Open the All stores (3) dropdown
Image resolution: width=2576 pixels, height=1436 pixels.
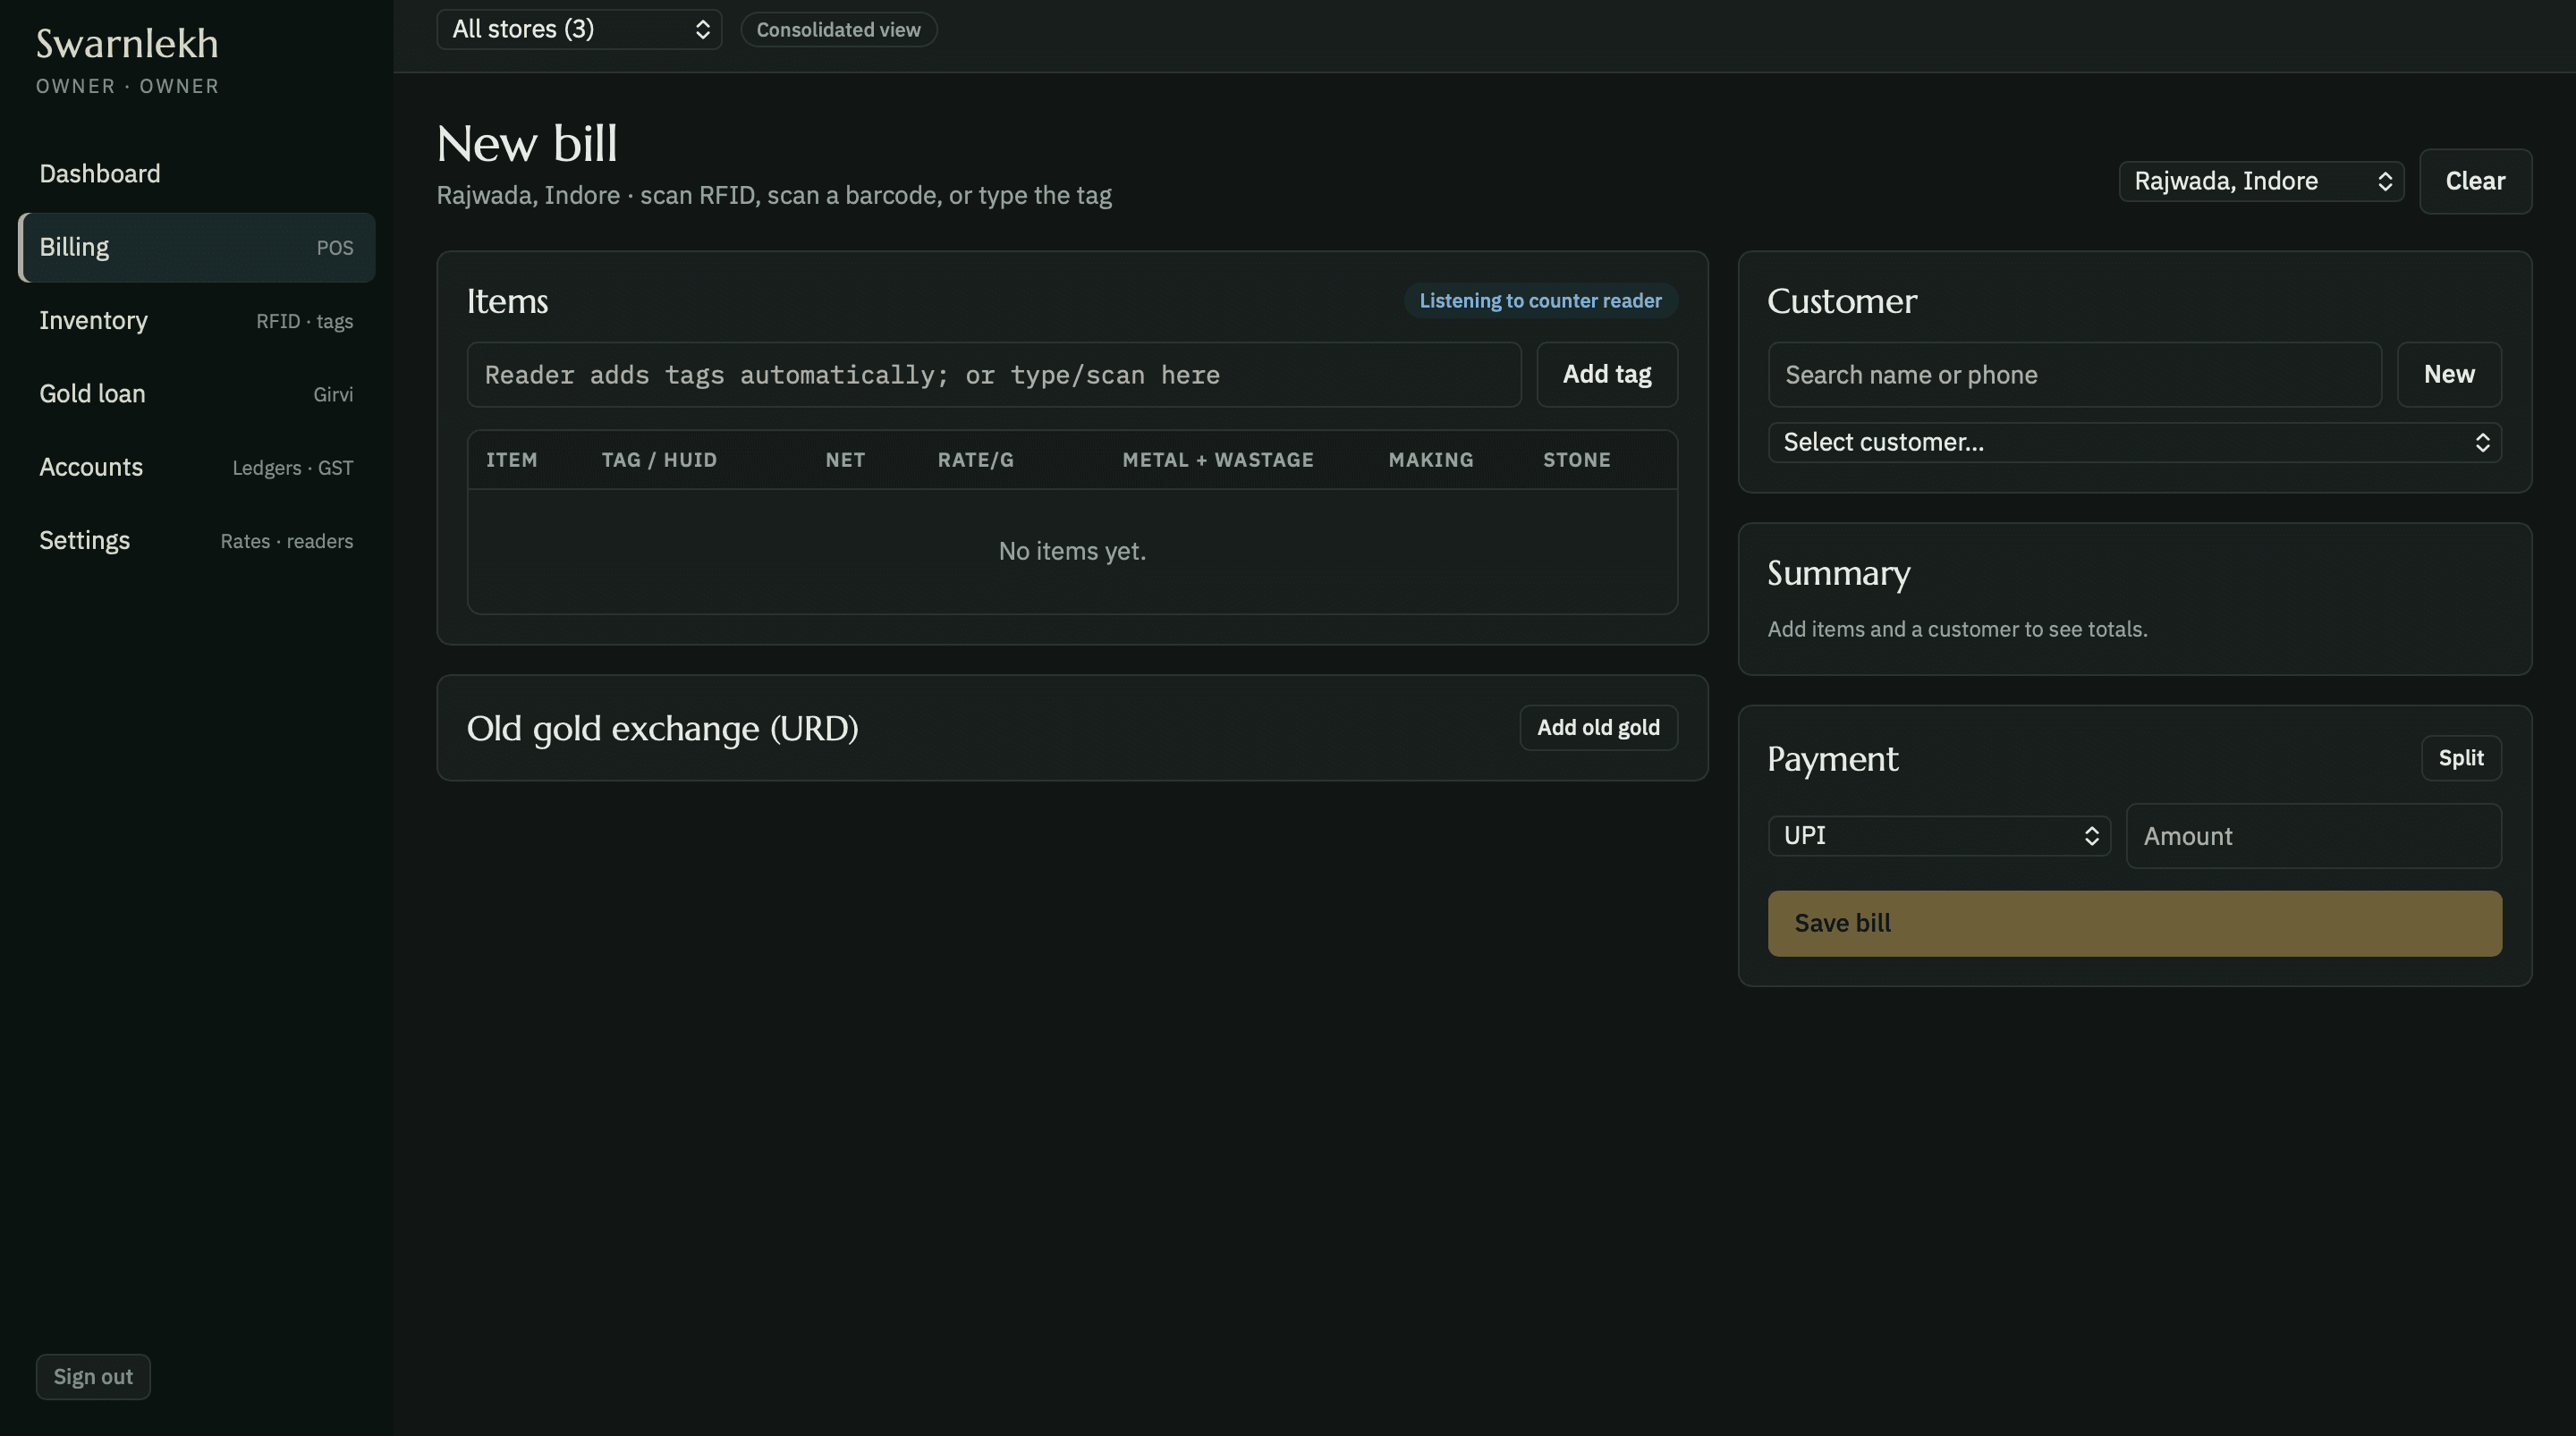[x=579, y=29]
